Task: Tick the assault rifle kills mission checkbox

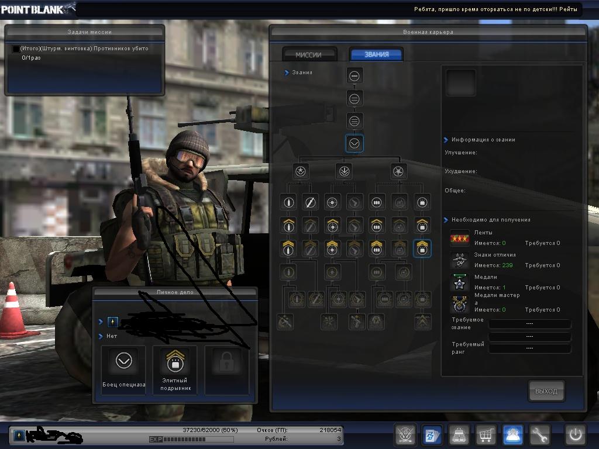Action: [x=16, y=49]
